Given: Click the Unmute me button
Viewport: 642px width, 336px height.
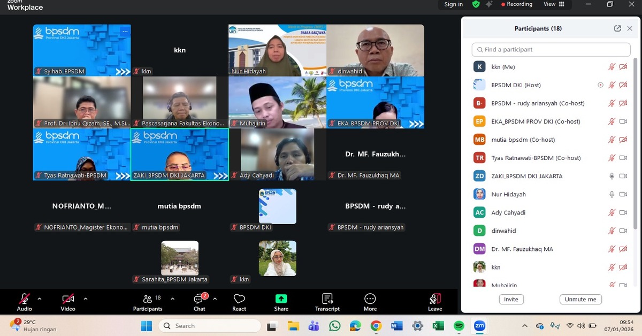Looking at the screenshot, I should point(580,299).
